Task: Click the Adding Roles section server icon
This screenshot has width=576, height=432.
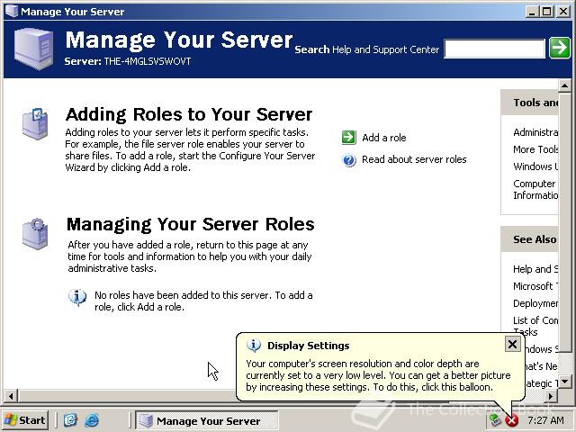Action: (35, 124)
